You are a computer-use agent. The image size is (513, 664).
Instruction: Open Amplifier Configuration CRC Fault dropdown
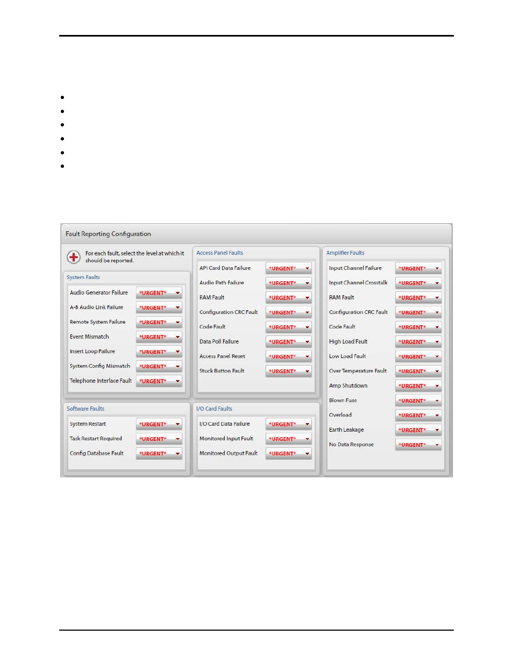pyautogui.click(x=418, y=312)
